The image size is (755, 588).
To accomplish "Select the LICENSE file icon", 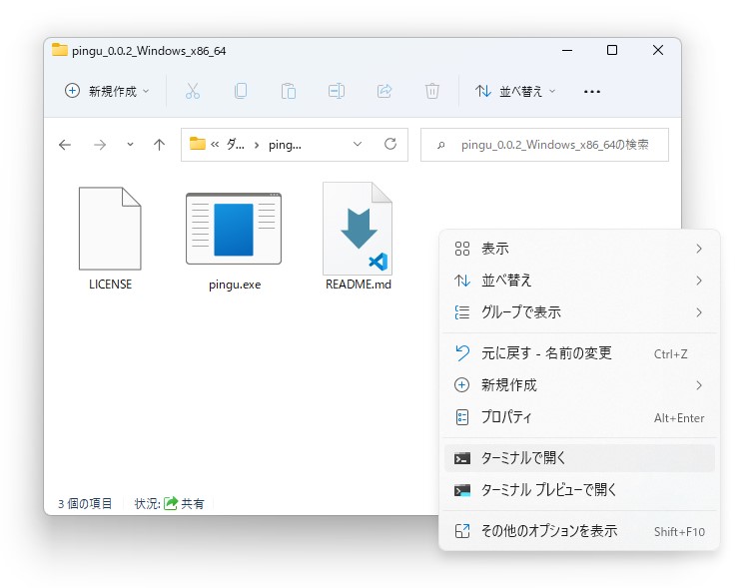I will pyautogui.click(x=110, y=228).
